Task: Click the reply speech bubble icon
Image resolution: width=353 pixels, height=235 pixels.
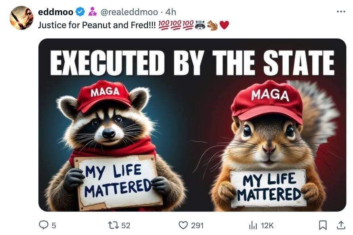Action: 43,225
